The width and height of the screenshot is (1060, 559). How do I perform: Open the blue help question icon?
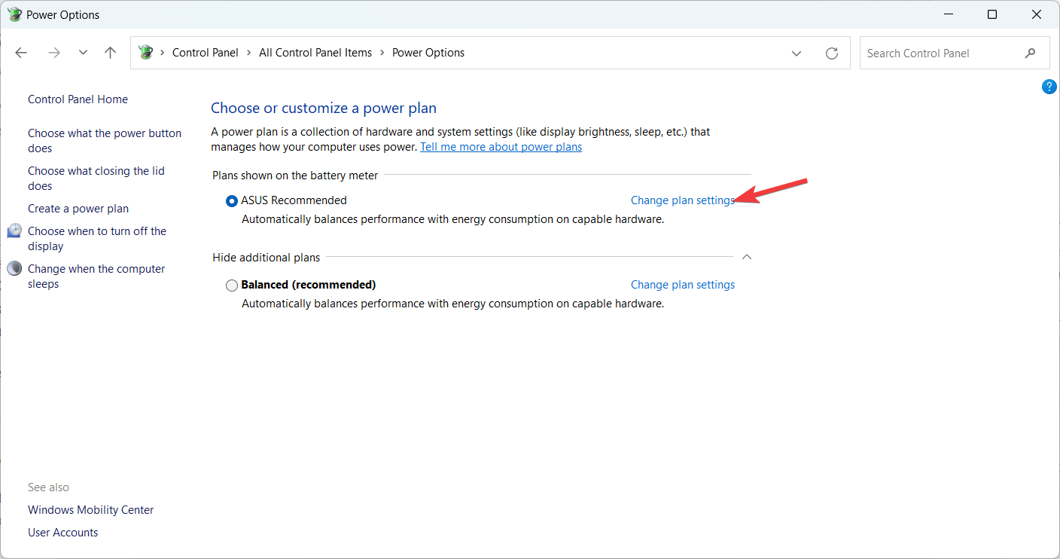point(1049,87)
